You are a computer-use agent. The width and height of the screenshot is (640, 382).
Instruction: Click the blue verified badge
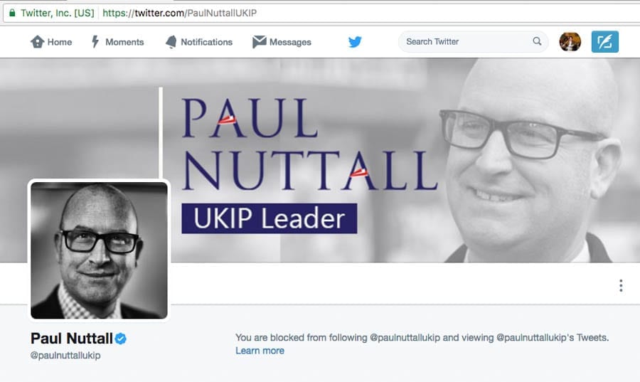(x=121, y=339)
